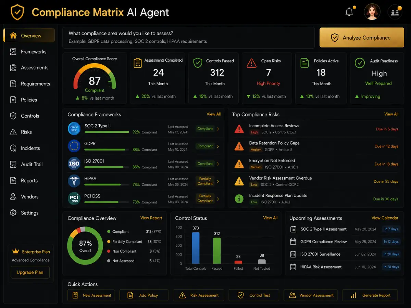
Task: Click the Audit Readiness checkmark icon
Action: pos(360,63)
